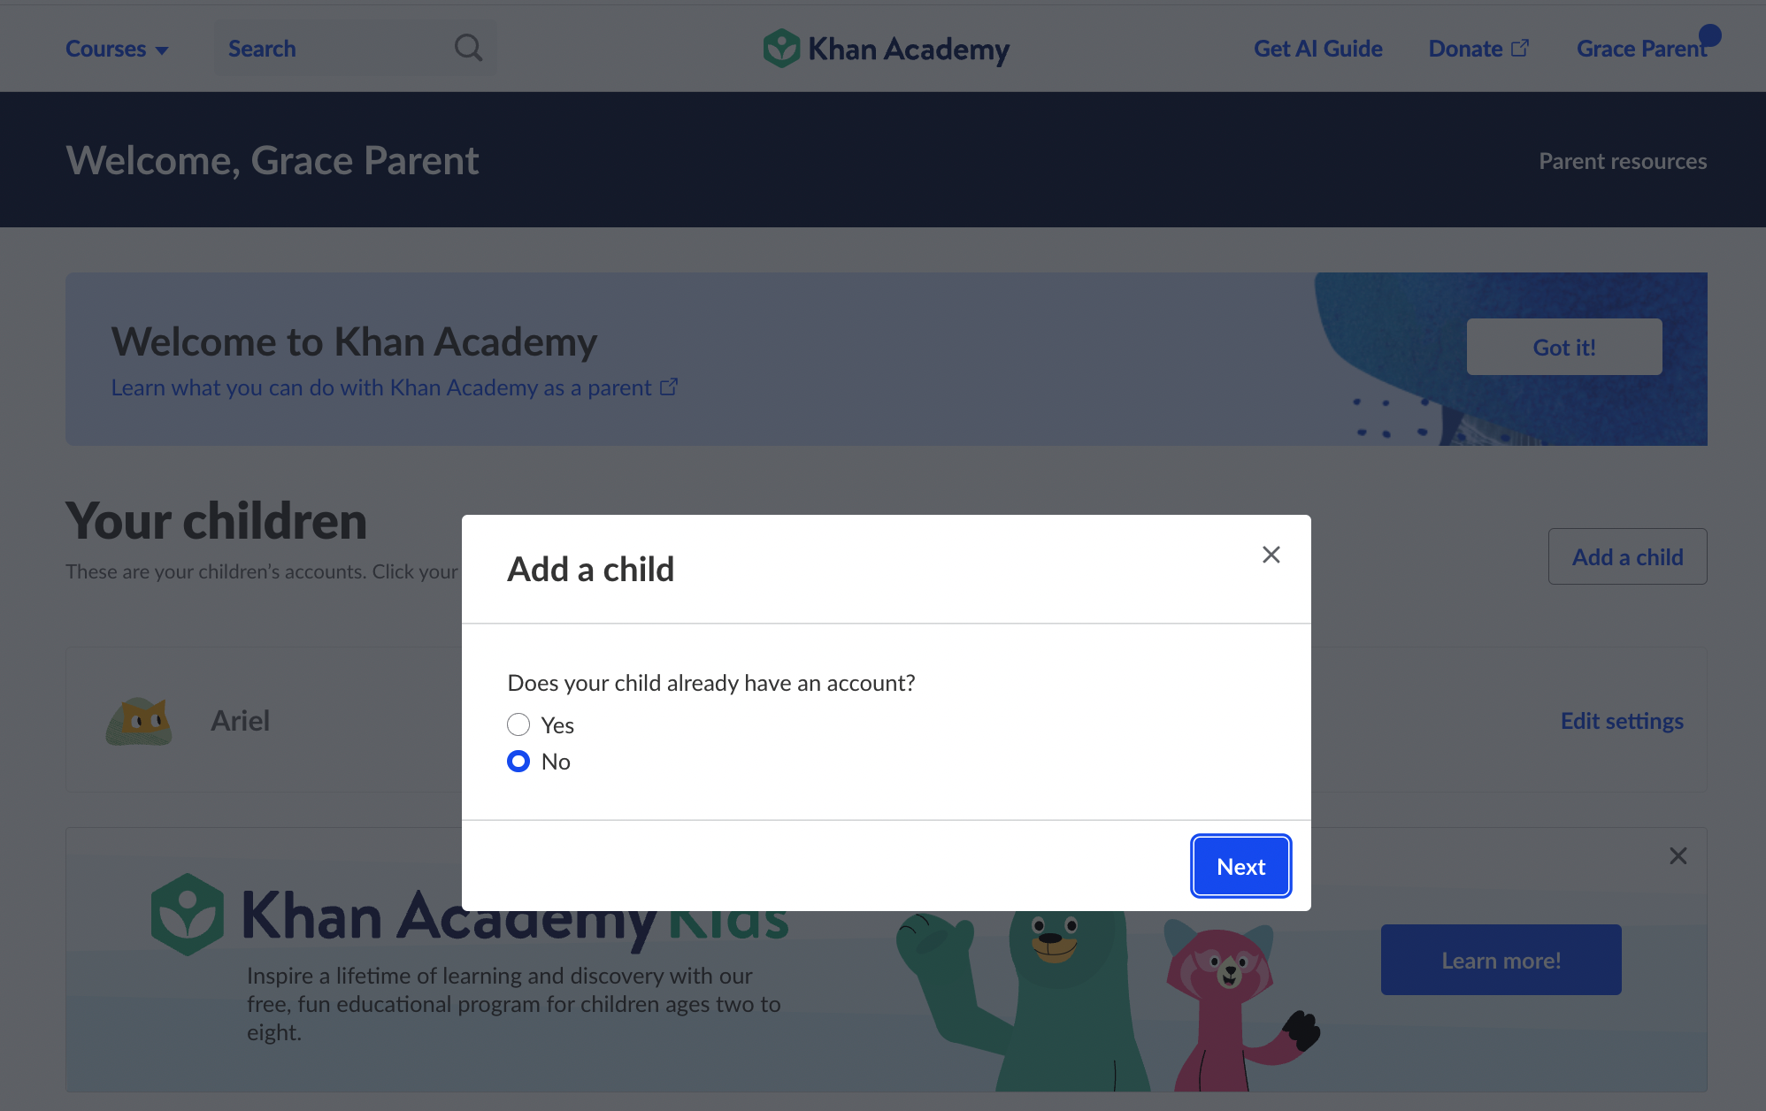This screenshot has width=1766, height=1111.
Task: Click the Khan Academy Kids logo icon
Action: (x=187, y=915)
